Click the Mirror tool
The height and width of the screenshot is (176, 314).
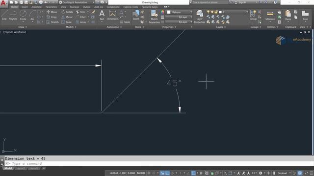pos(67,17)
